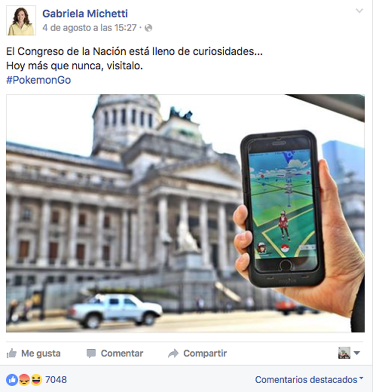The height and width of the screenshot is (392, 373).
Task: Click the small profile avatar next to Compartir
Action: coord(344,353)
